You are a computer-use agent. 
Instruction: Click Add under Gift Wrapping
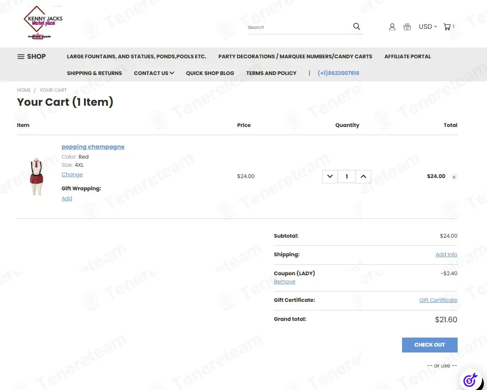pyautogui.click(x=67, y=198)
